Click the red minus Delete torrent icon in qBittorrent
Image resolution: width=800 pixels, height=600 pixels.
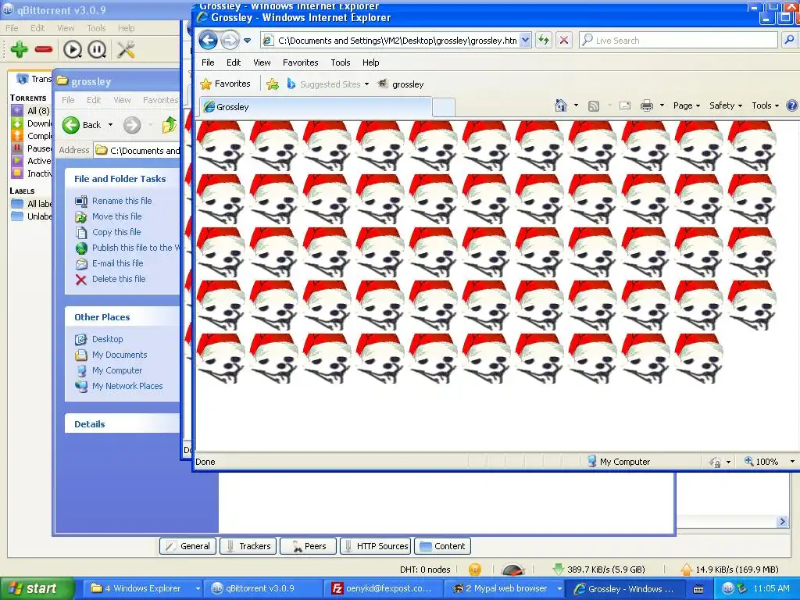pyautogui.click(x=44, y=49)
